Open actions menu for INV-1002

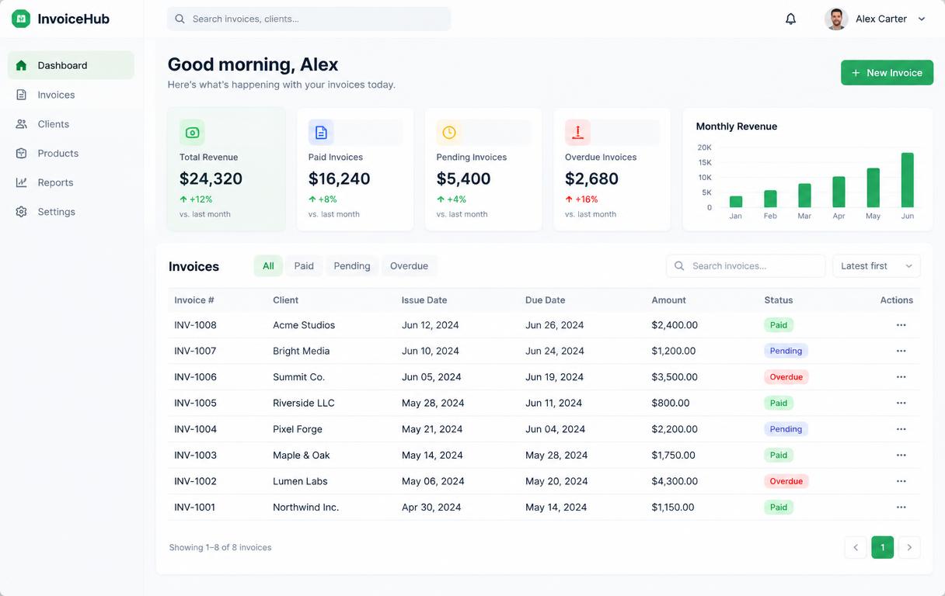(901, 481)
